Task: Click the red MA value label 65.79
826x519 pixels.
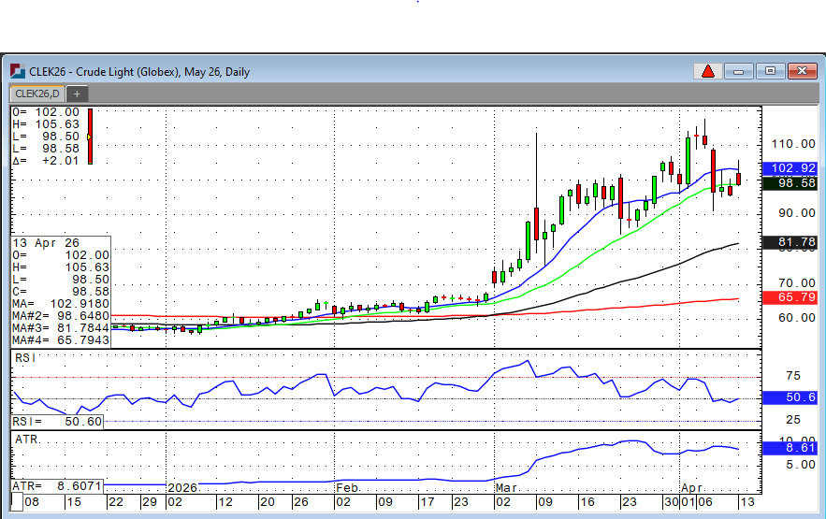Action: tap(790, 297)
